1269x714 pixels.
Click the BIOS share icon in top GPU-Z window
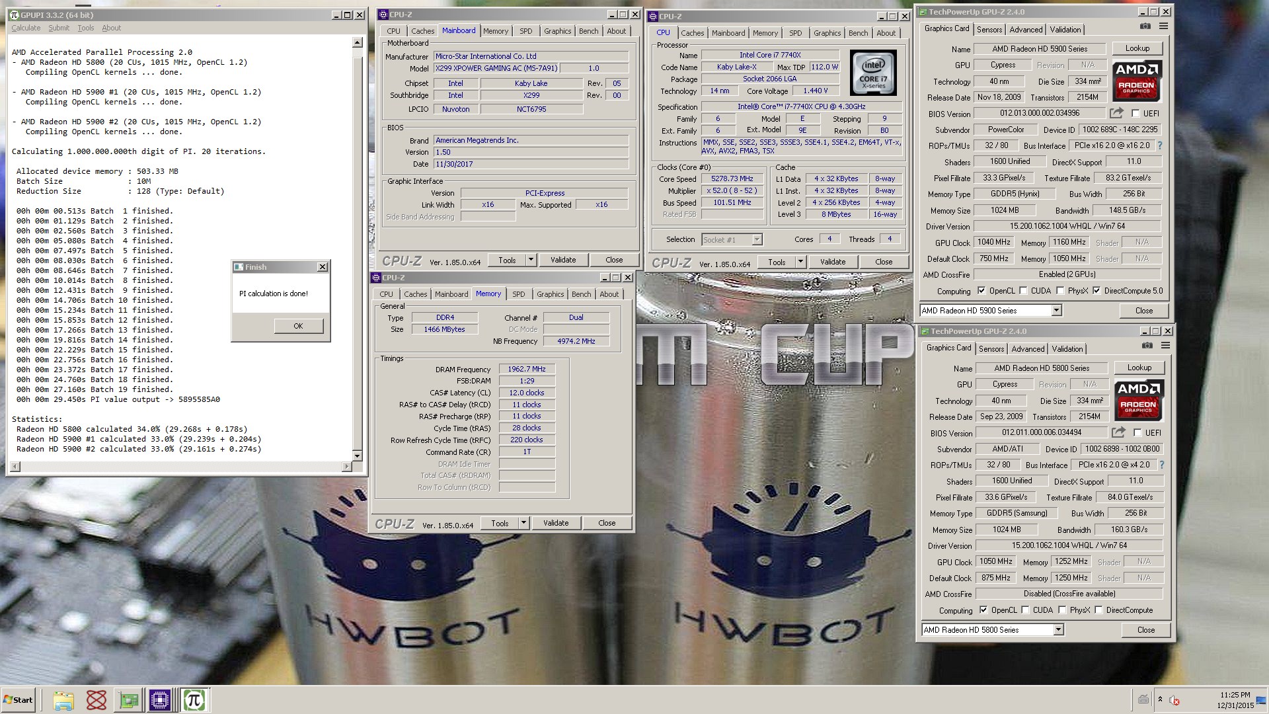[1116, 113]
